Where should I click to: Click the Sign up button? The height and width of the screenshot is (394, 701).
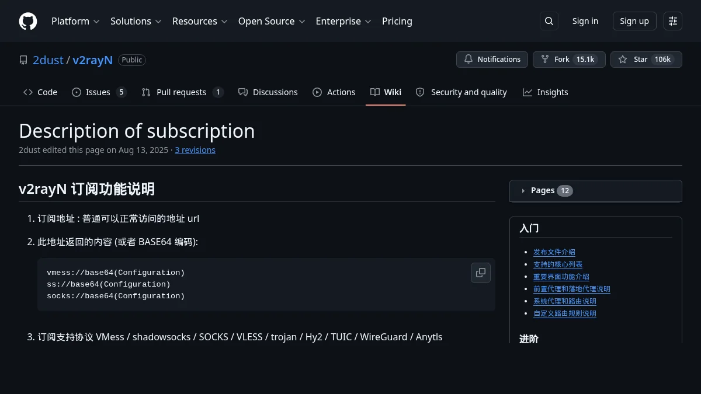pos(634,21)
